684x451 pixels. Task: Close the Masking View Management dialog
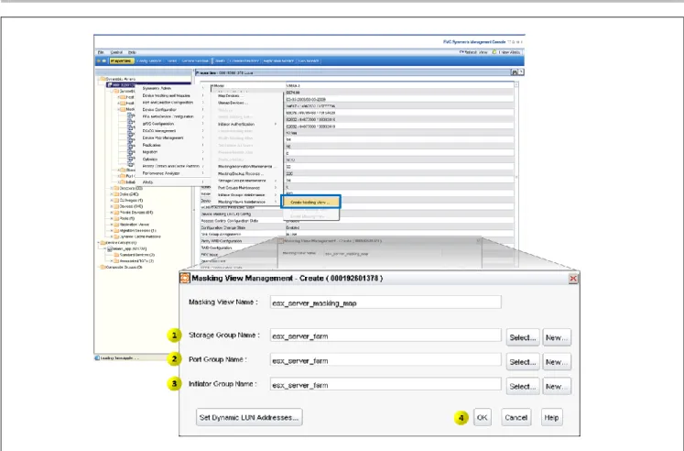pyautogui.click(x=573, y=279)
